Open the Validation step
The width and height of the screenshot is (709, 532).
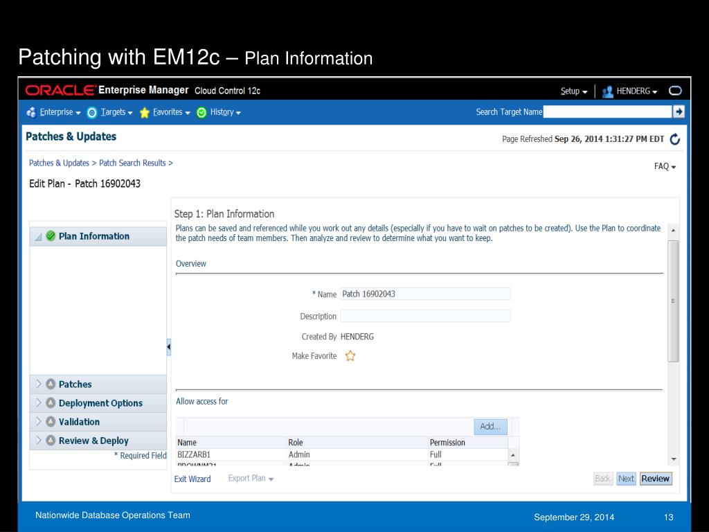(x=79, y=422)
